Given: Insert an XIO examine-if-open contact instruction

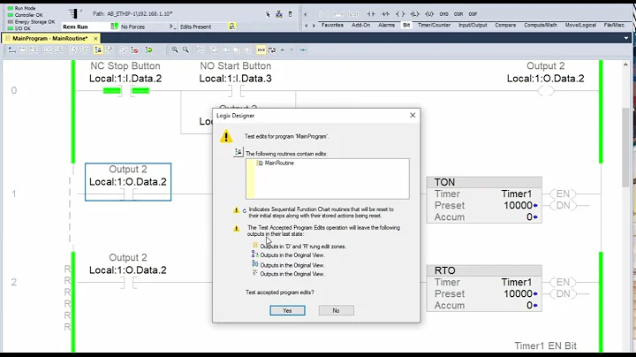Looking at the screenshot, I should pos(385,14).
